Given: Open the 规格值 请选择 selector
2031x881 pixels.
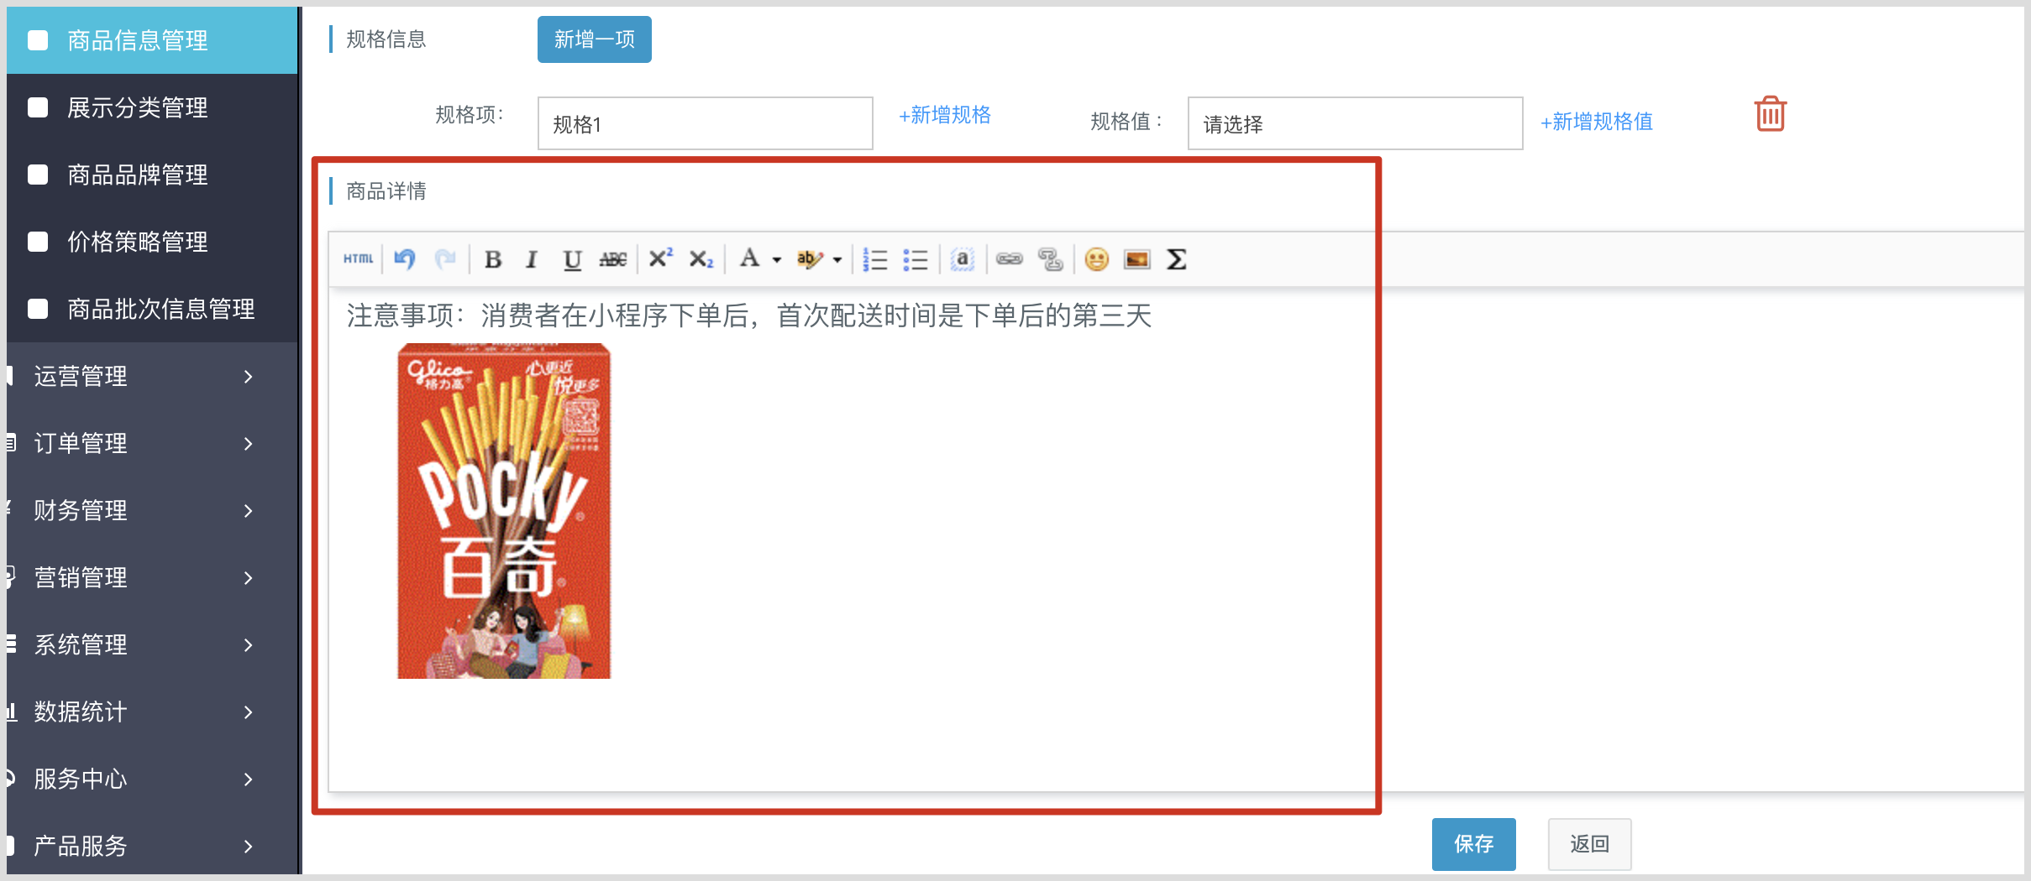Looking at the screenshot, I should click(1356, 123).
